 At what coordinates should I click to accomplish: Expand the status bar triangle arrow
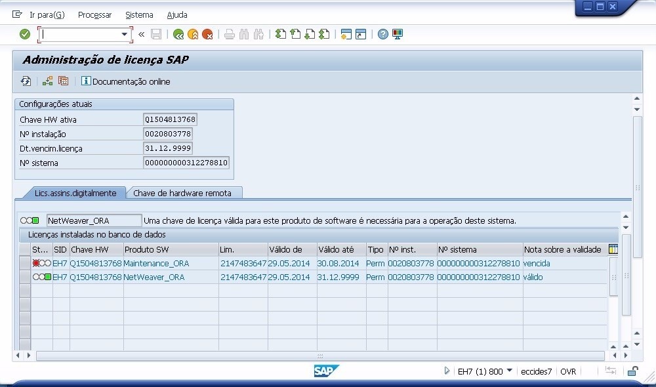click(446, 371)
